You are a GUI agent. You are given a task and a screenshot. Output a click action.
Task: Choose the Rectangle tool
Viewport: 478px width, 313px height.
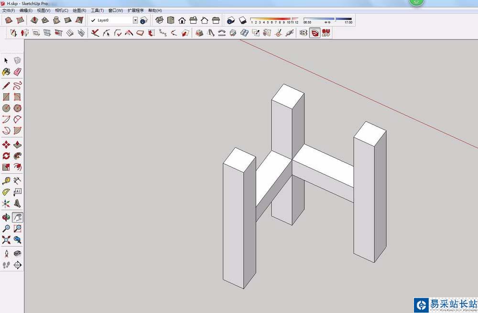pos(6,97)
